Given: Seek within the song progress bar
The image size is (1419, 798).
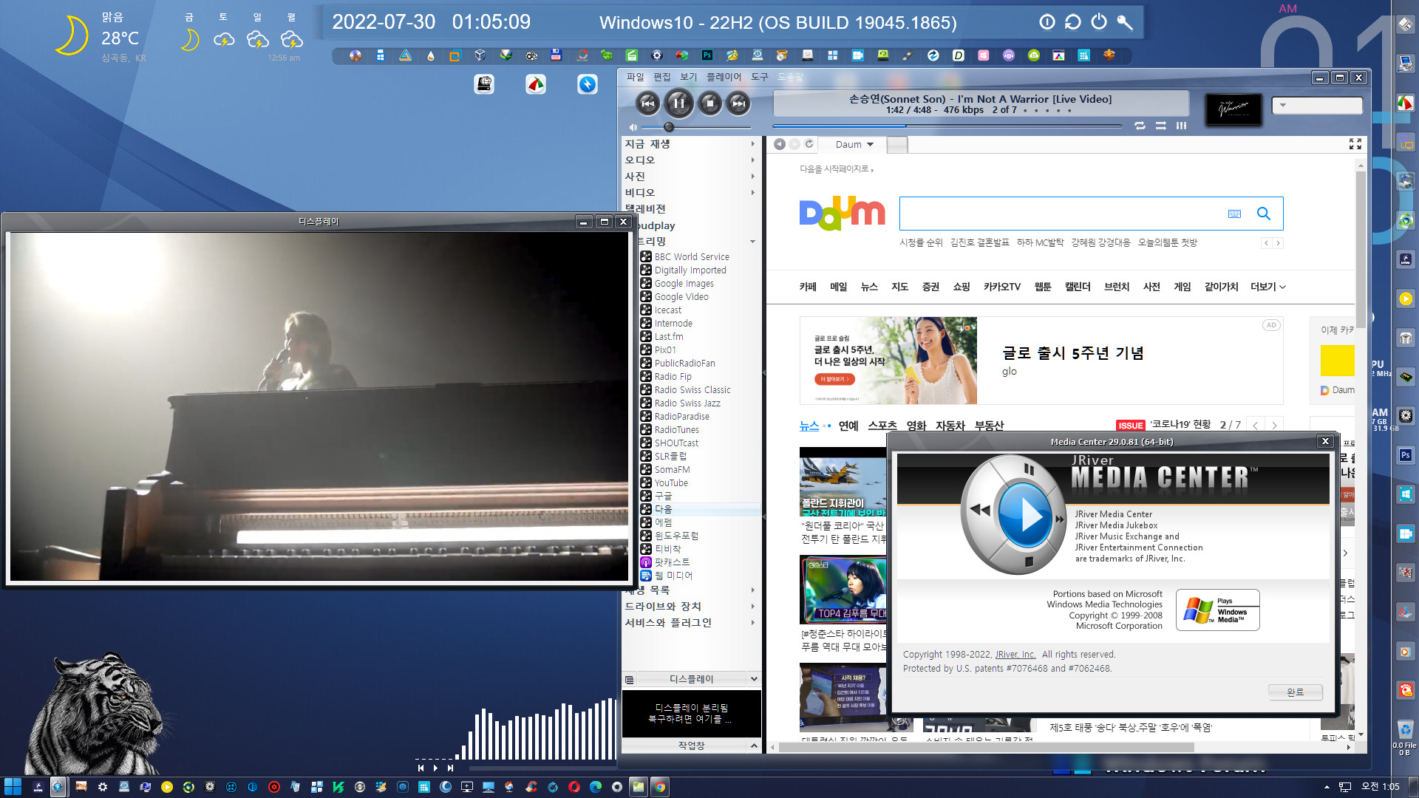Looking at the screenshot, I should [947, 126].
